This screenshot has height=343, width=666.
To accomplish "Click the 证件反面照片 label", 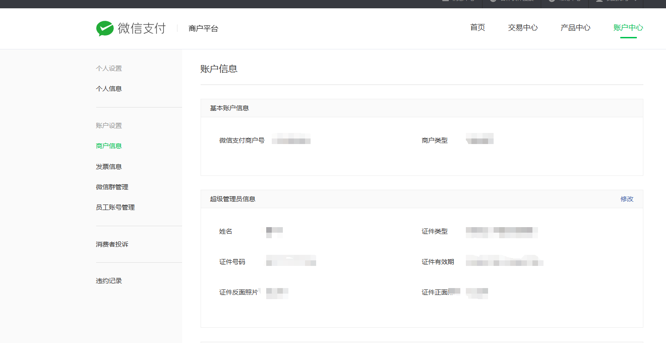I will (239, 292).
